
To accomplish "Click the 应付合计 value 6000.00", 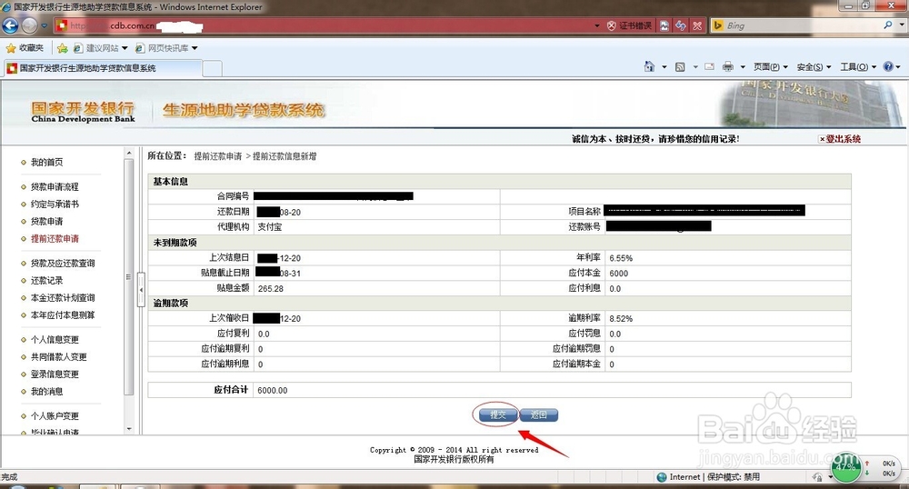I will click(273, 391).
